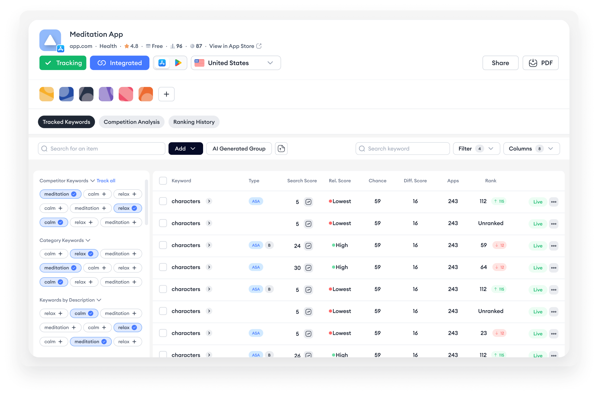Untrack the calm chip in Competitor Keywords third row

(x=54, y=222)
